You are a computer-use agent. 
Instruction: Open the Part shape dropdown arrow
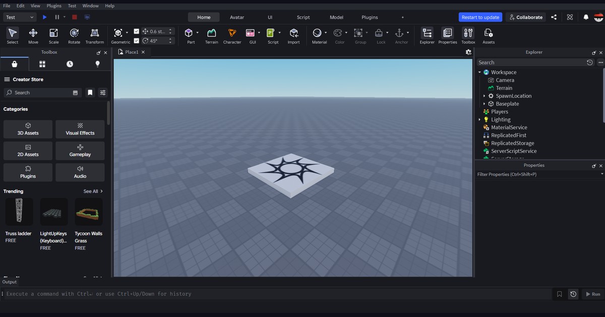[197, 33]
